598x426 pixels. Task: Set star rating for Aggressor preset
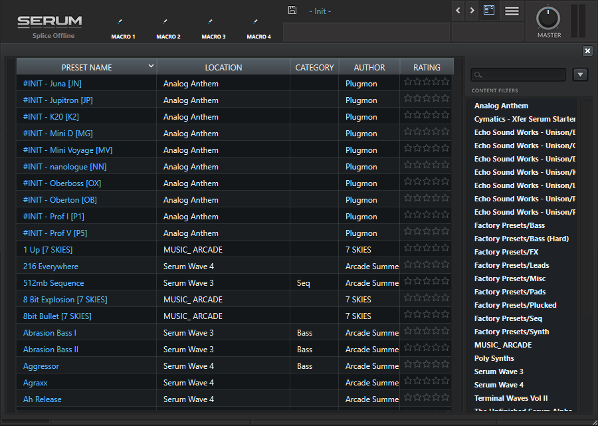(427, 365)
